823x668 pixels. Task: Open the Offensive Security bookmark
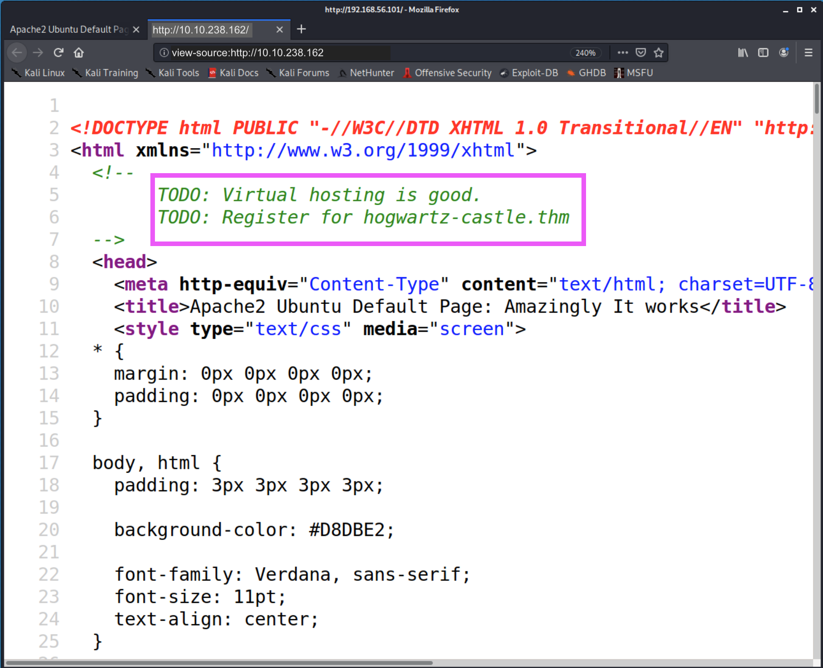(448, 73)
